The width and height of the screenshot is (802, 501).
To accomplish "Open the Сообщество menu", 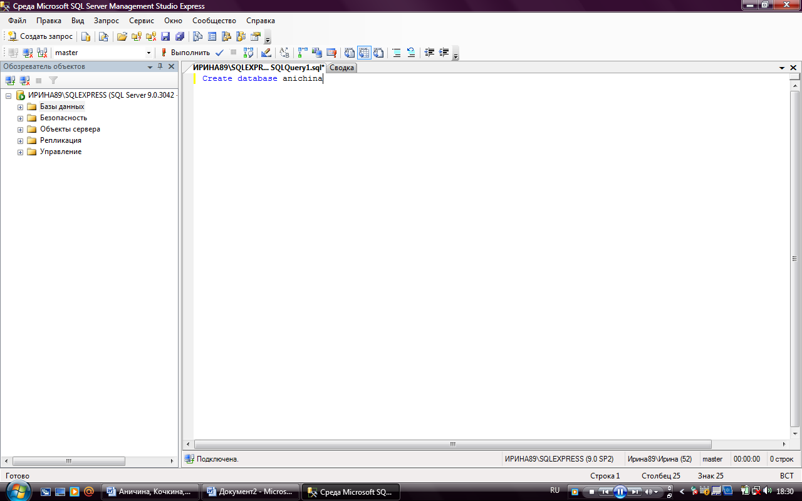I will tap(214, 21).
